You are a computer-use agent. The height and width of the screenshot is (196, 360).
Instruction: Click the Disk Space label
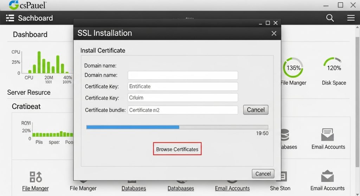pyautogui.click(x=334, y=83)
